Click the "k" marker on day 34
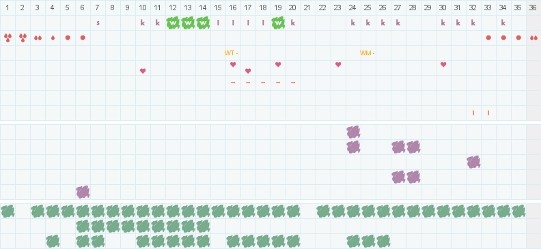 coord(503,23)
